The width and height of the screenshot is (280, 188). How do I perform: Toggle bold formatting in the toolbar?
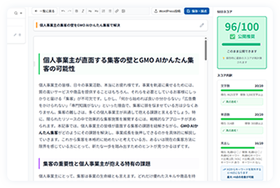pos(77,11)
